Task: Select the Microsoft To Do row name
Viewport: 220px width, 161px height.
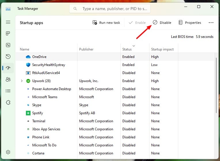Action: (44, 145)
